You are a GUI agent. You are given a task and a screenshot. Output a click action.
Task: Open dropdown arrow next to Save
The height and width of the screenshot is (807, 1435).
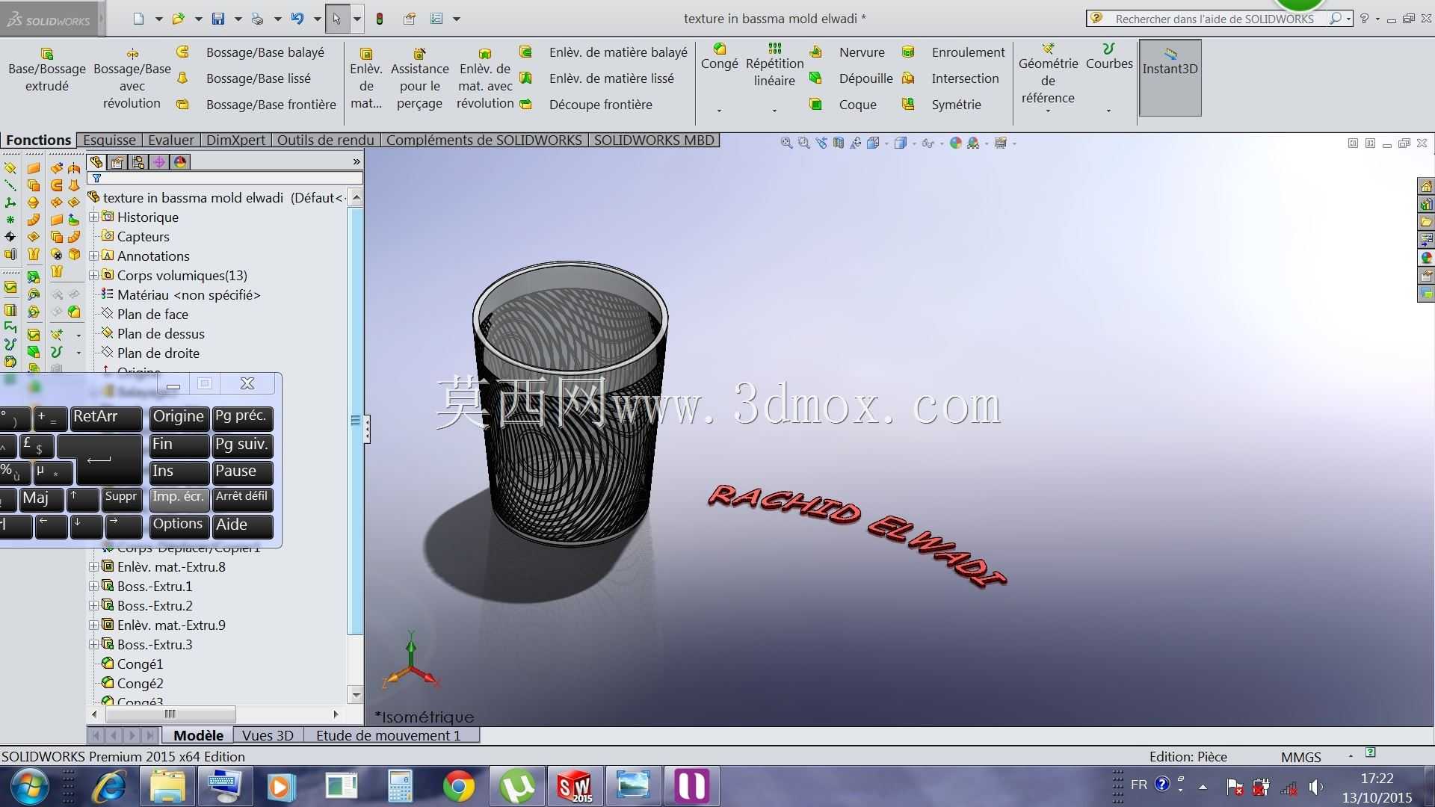238,19
